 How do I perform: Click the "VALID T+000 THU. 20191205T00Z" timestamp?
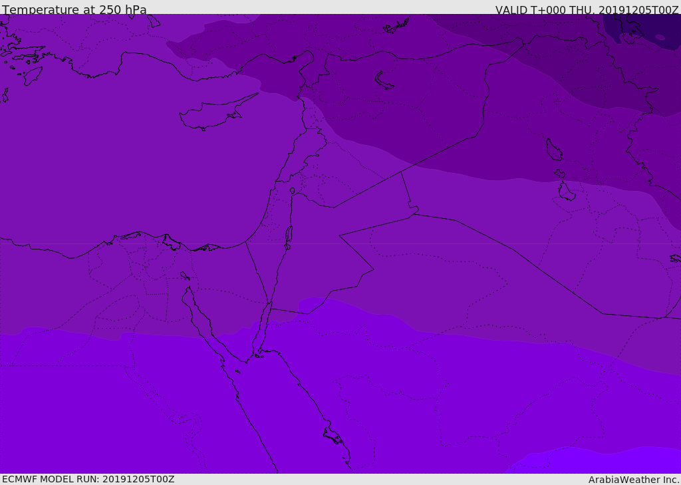(x=587, y=9)
